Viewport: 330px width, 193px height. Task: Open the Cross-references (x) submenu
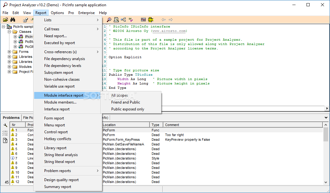click(68, 52)
